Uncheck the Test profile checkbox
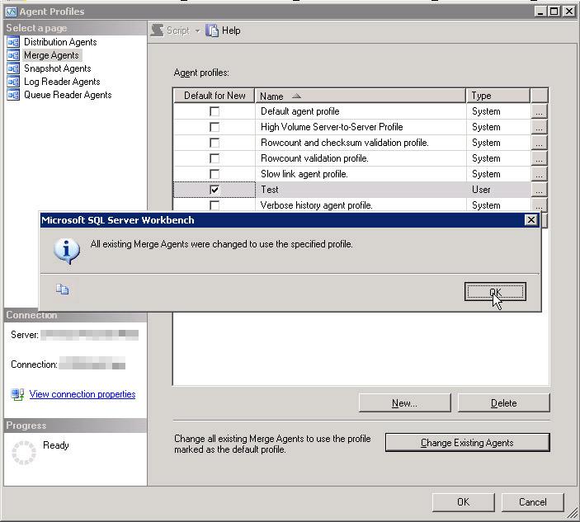580x522 pixels. (215, 190)
